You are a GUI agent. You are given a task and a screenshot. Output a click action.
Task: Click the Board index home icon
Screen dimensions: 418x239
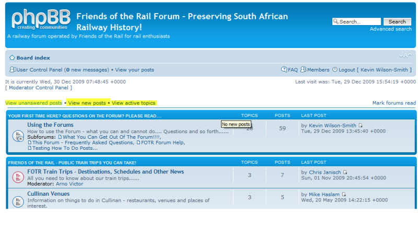[12, 57]
